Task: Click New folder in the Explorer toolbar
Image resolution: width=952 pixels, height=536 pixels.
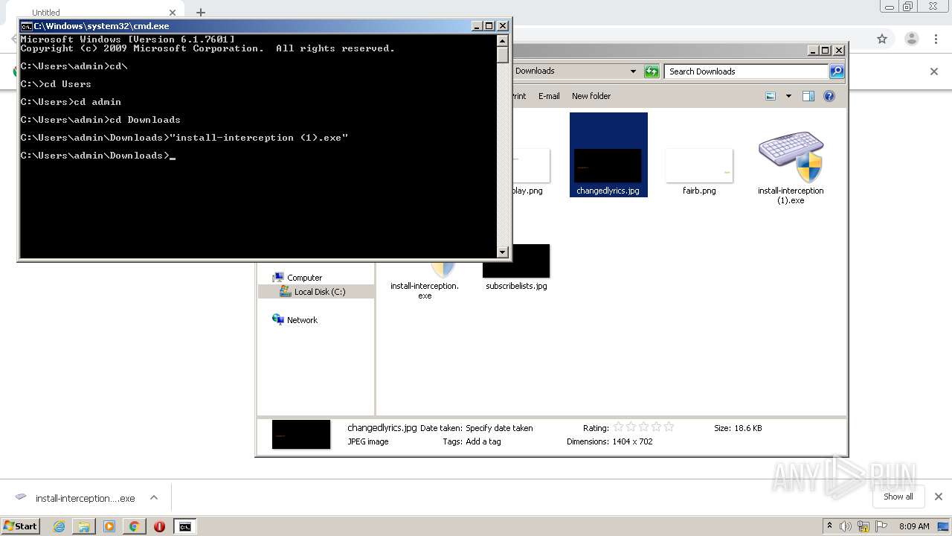Action: click(x=591, y=96)
